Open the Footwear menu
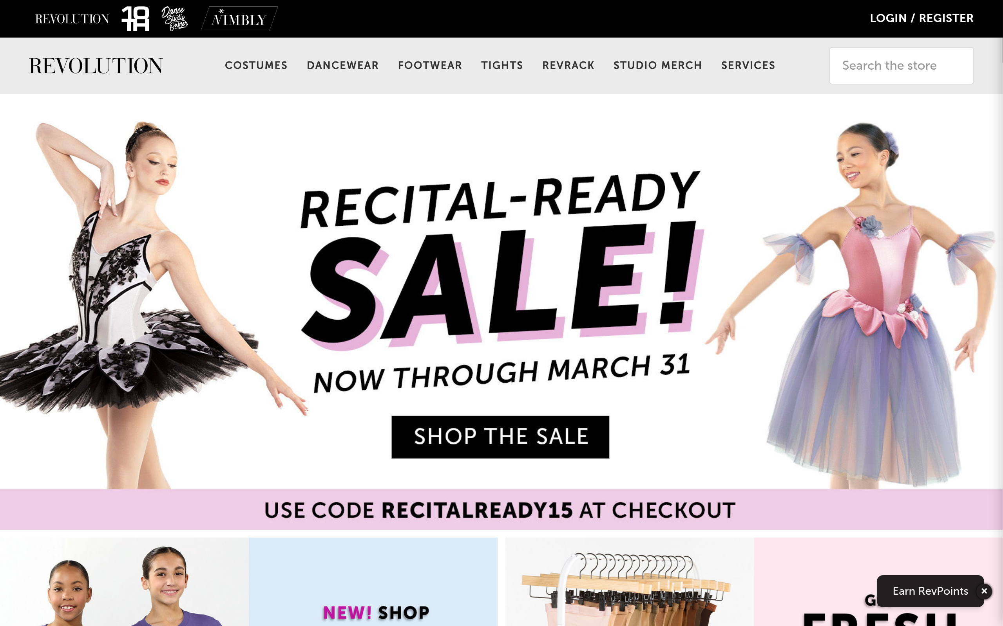This screenshot has height=626, width=1003. (430, 65)
